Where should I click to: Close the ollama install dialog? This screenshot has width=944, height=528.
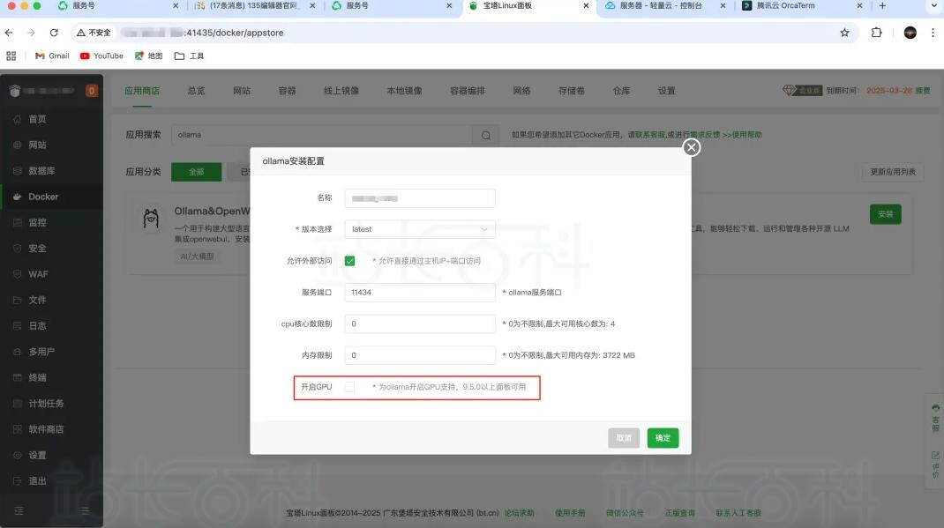pos(691,147)
